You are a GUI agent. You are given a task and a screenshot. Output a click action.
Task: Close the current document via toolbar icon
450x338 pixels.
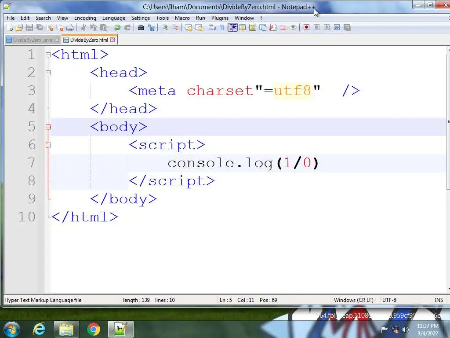click(50, 28)
